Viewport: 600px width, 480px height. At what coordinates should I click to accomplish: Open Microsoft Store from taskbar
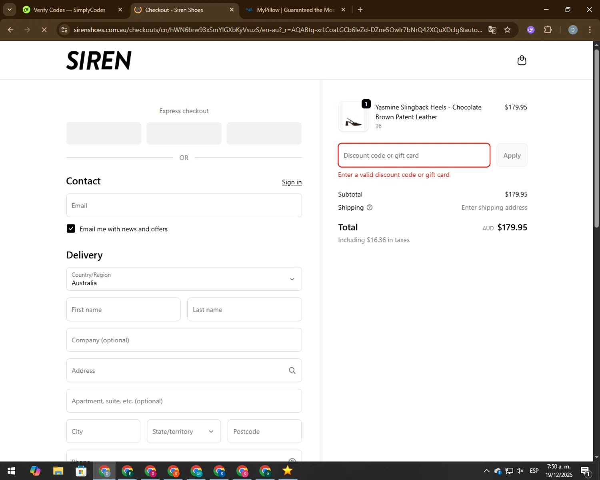point(81,471)
